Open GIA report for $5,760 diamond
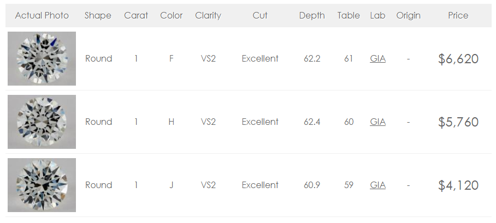 pos(377,122)
